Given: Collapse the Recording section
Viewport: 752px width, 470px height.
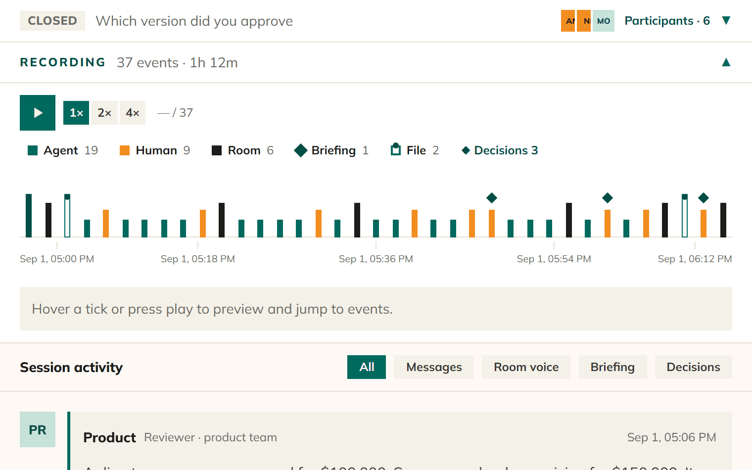Looking at the screenshot, I should click(726, 62).
